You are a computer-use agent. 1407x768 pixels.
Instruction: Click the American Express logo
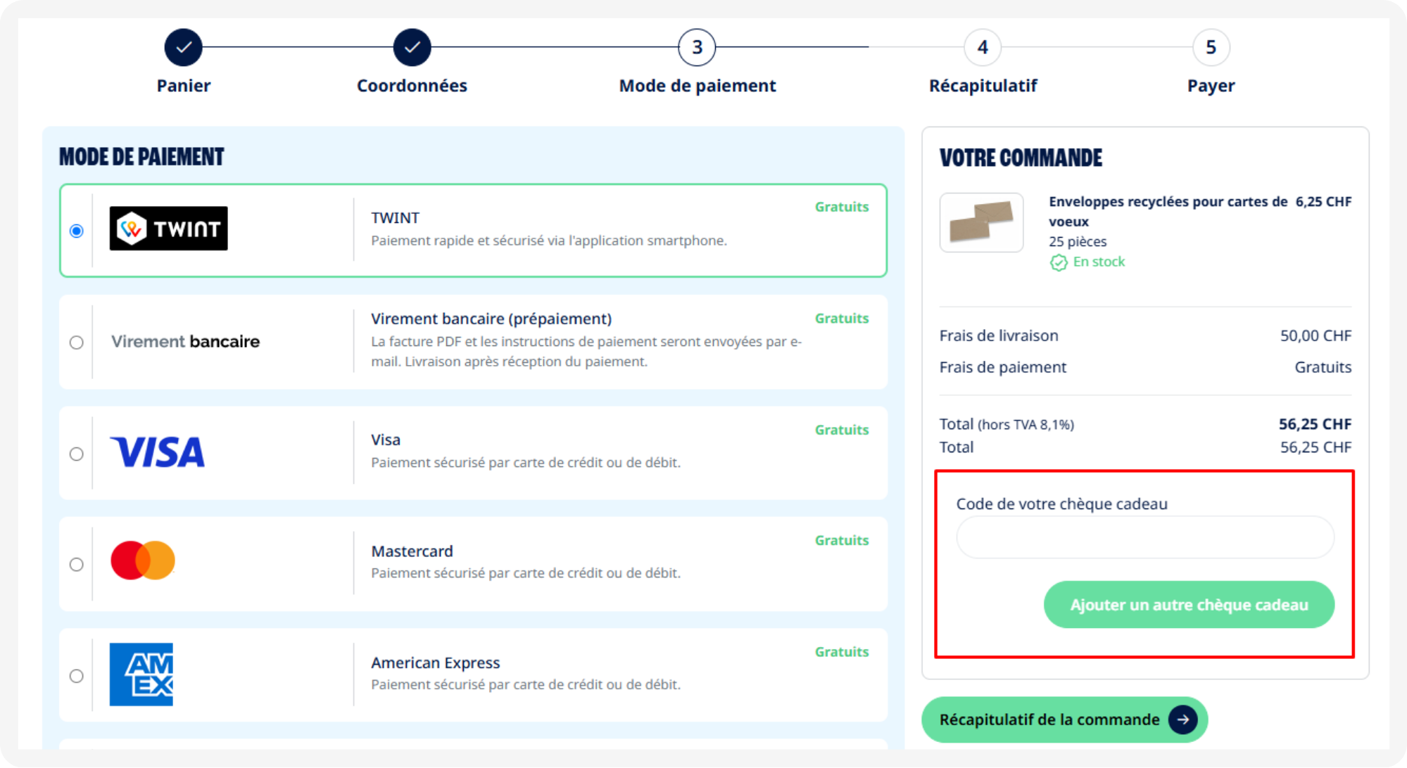tap(141, 674)
